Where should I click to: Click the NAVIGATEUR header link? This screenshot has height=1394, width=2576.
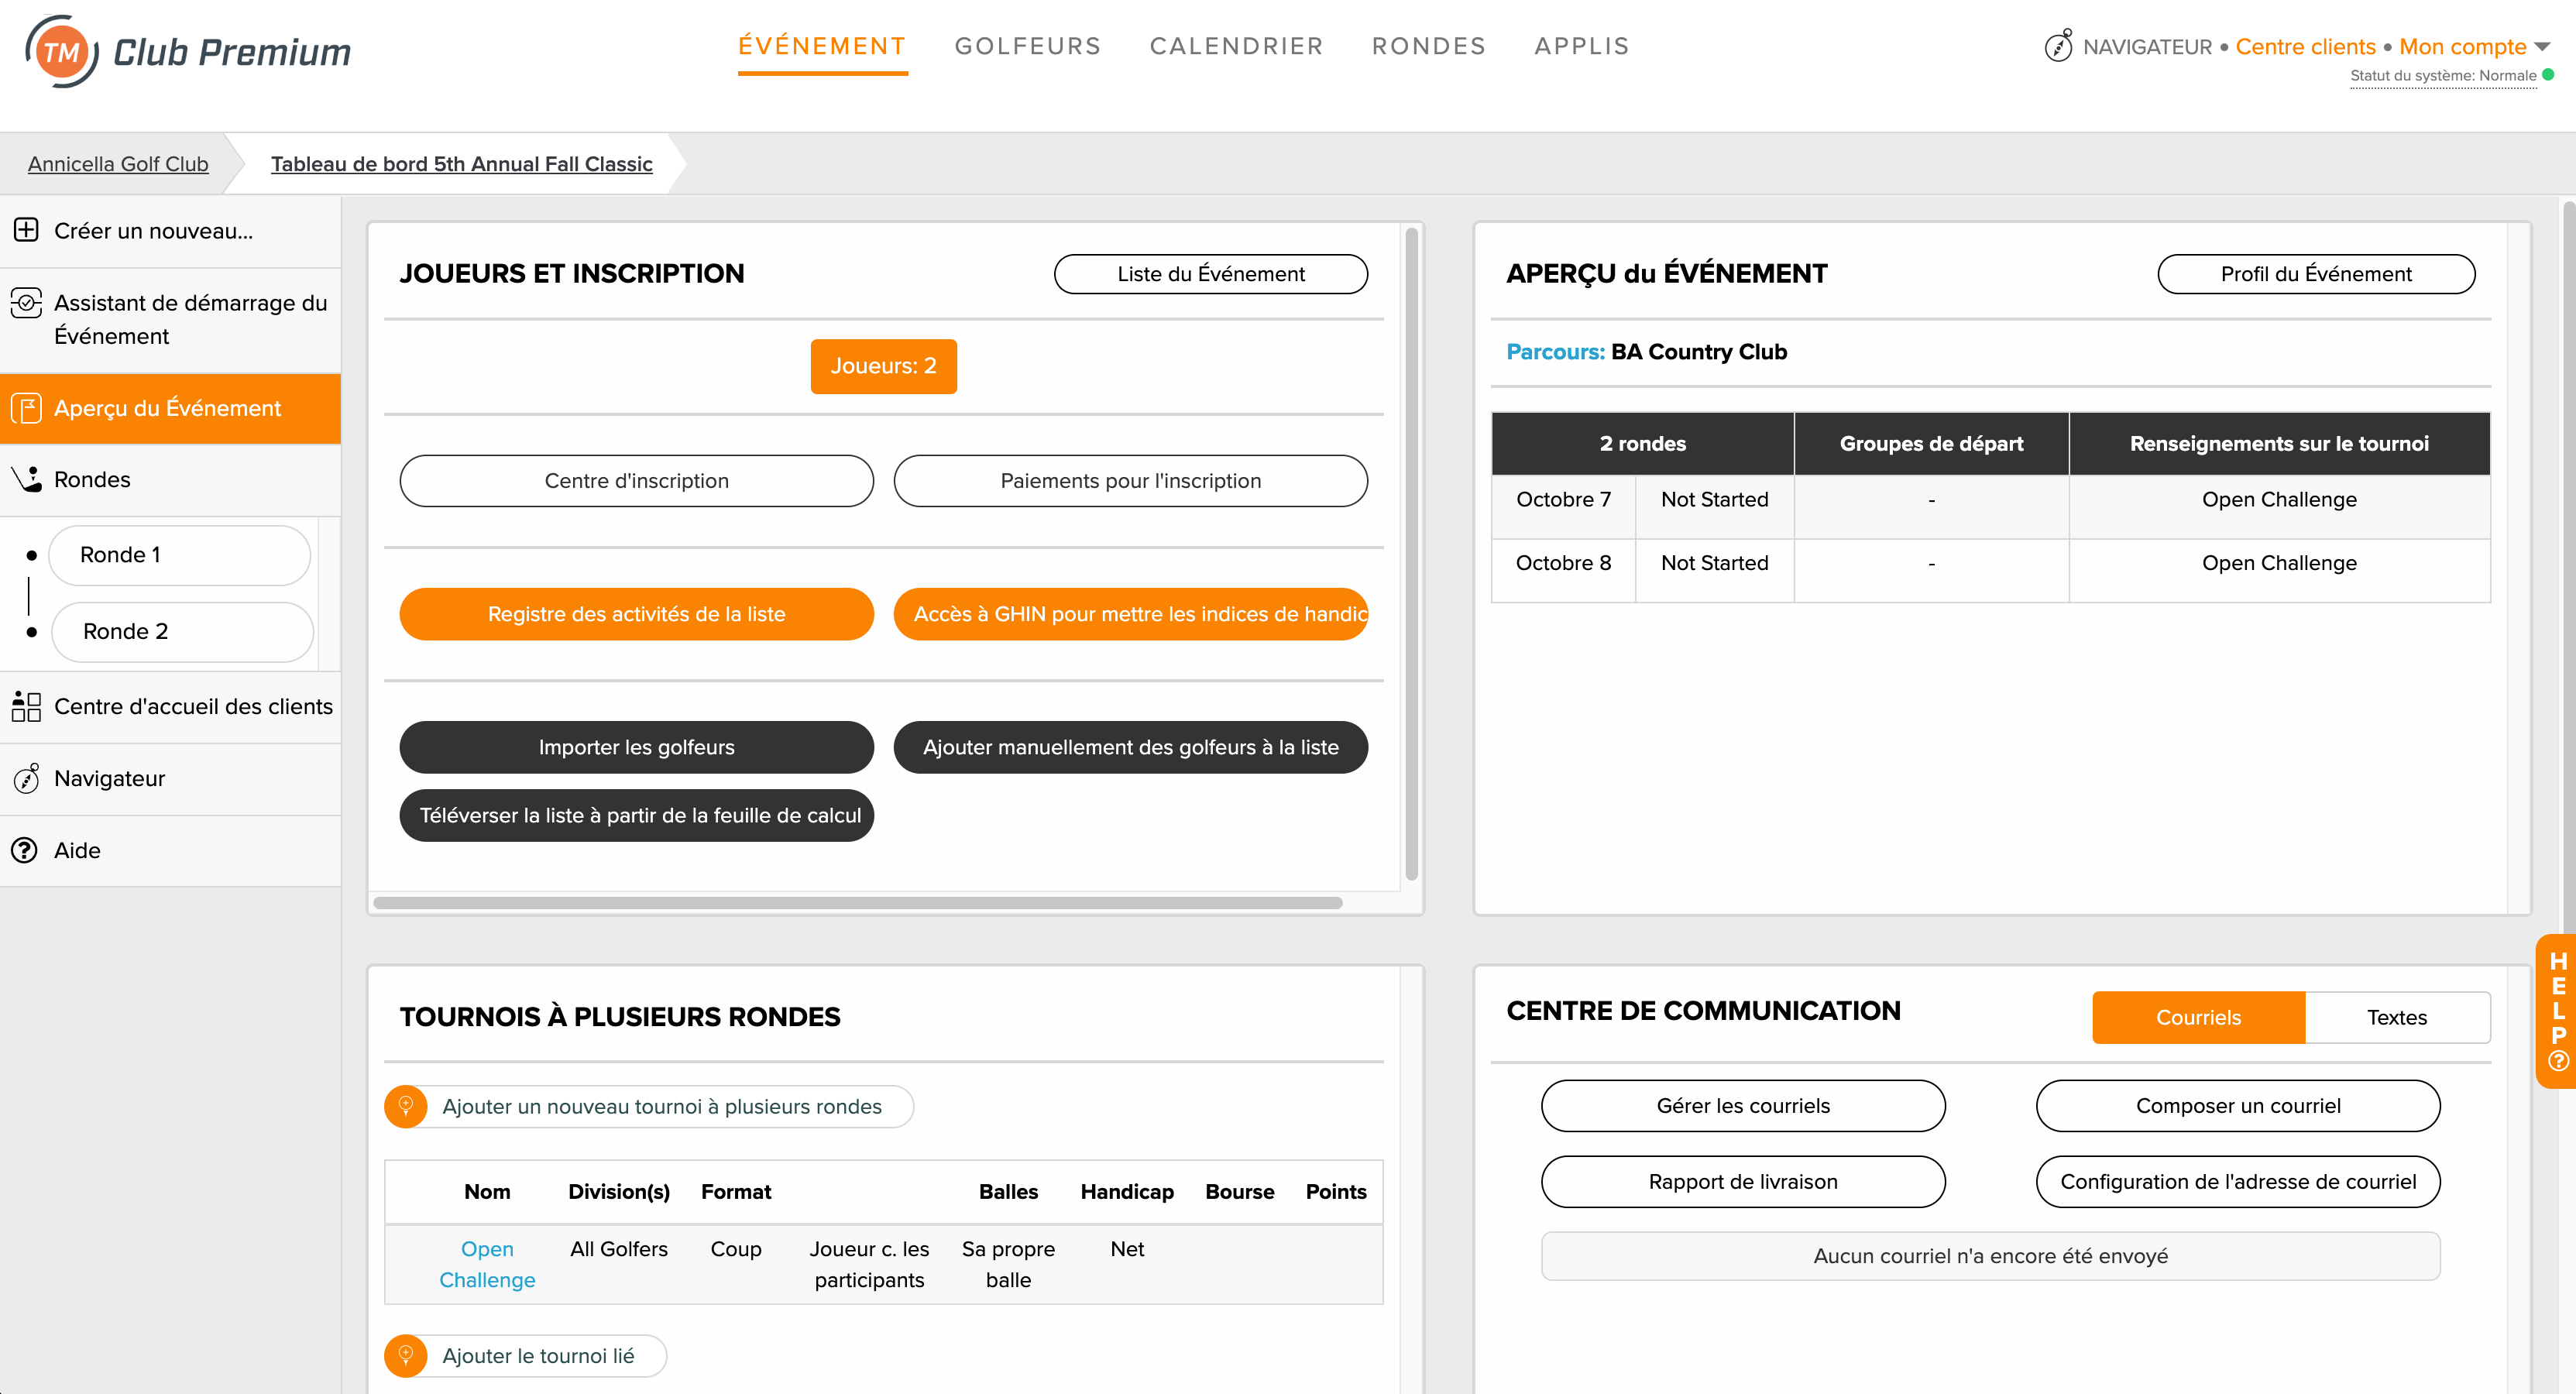[x=2147, y=46]
